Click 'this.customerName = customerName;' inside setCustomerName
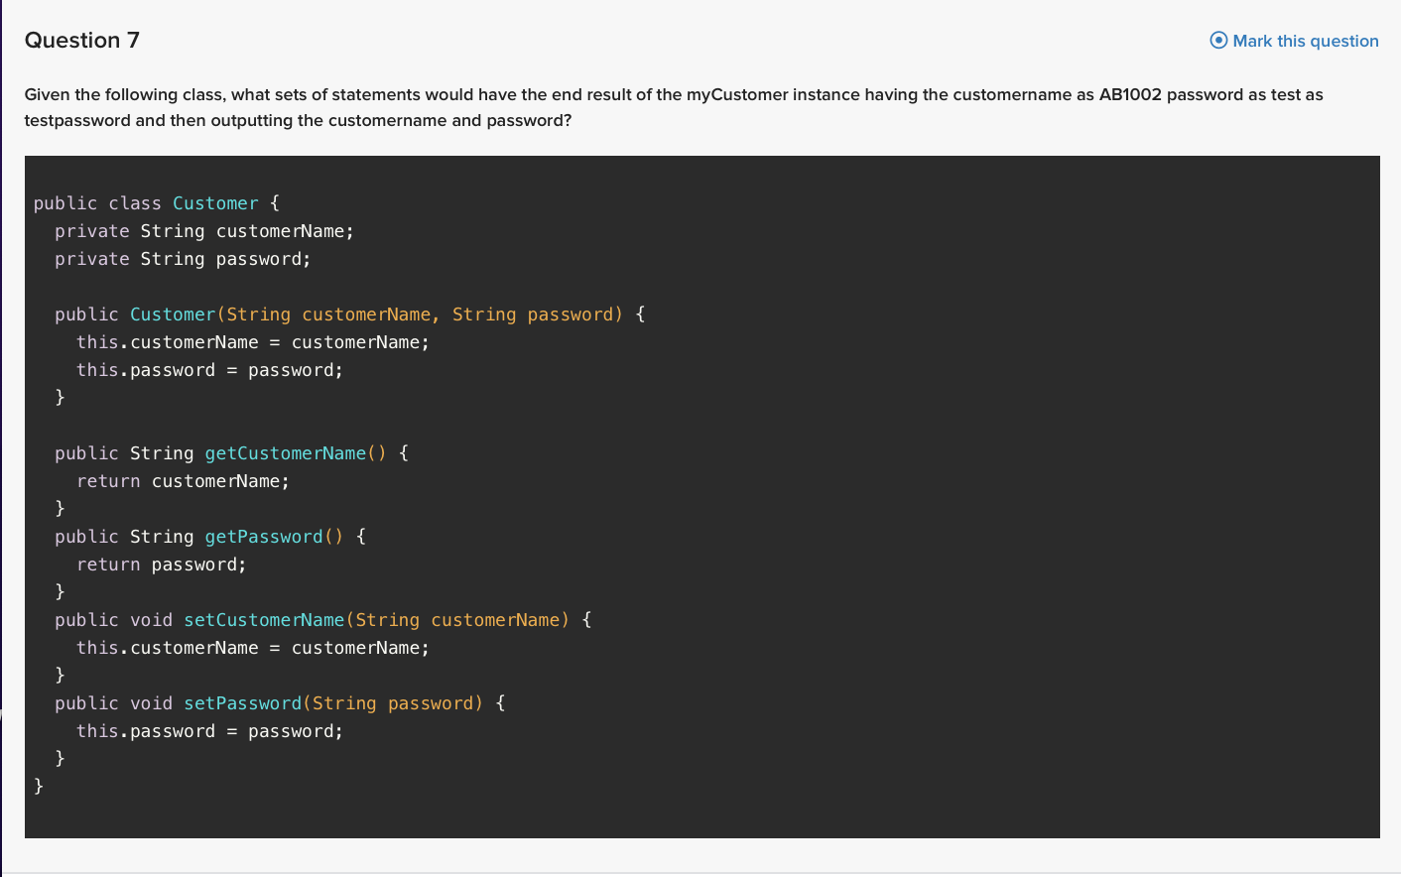Image resolution: width=1401 pixels, height=877 pixels. [253, 648]
